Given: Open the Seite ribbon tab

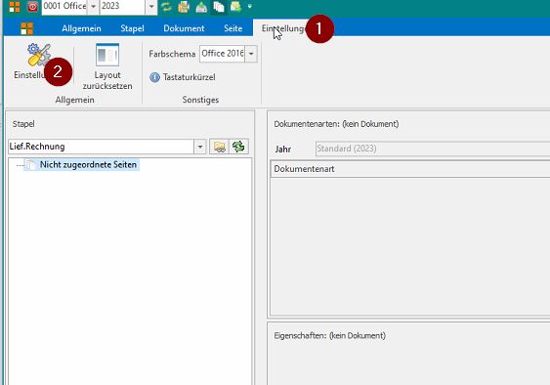Looking at the screenshot, I should click(233, 28).
